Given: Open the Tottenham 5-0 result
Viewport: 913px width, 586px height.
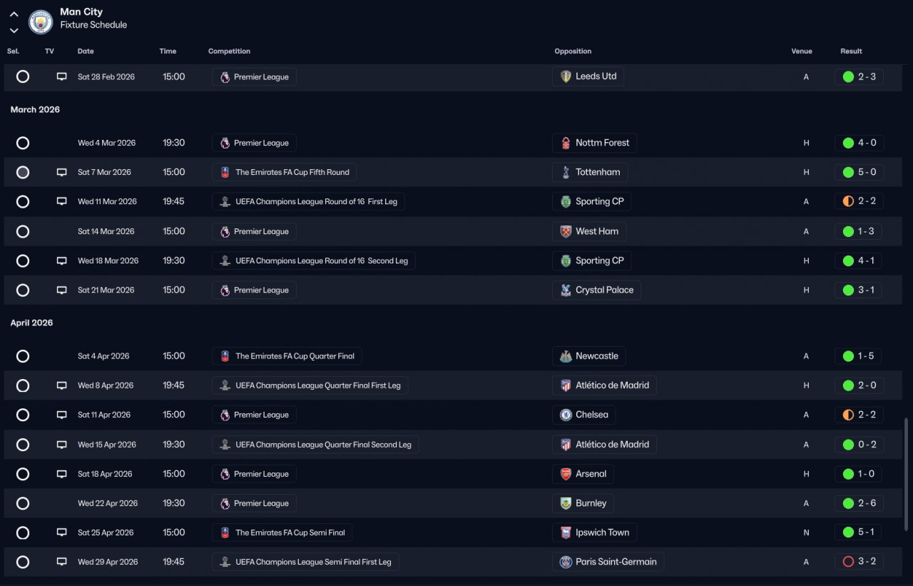Looking at the screenshot, I should 859,172.
